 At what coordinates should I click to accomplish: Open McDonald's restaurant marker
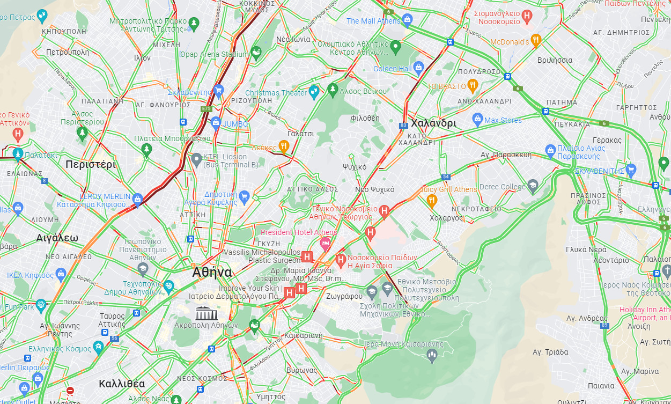point(536,41)
